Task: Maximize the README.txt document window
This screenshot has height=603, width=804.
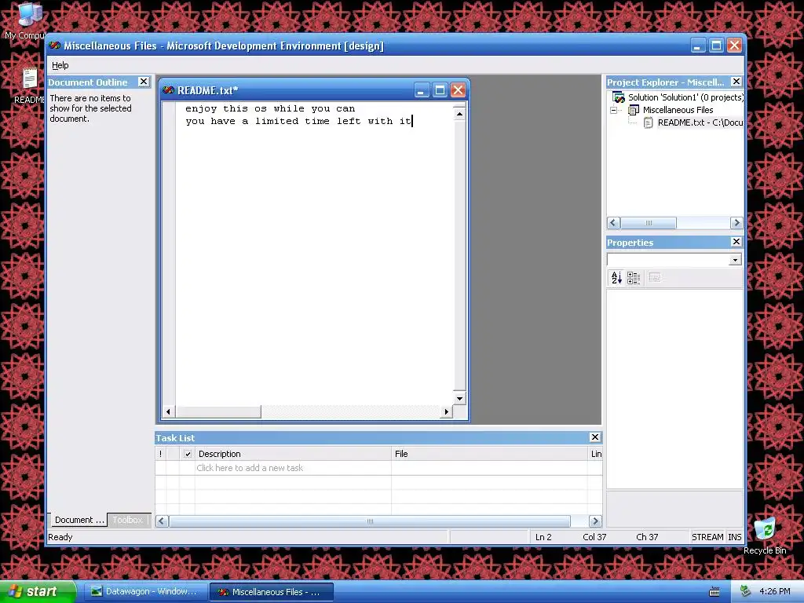Action: pyautogui.click(x=440, y=90)
